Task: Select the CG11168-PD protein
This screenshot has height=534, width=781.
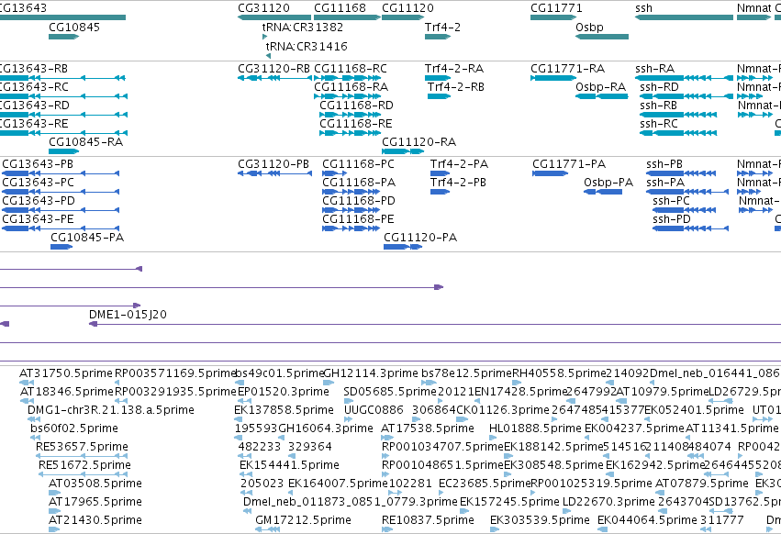Action: click(x=351, y=210)
